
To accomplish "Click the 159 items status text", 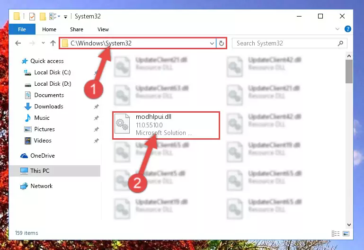I will [x=27, y=233].
